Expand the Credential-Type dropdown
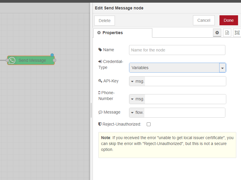This screenshot has height=180, width=241. tap(222, 68)
